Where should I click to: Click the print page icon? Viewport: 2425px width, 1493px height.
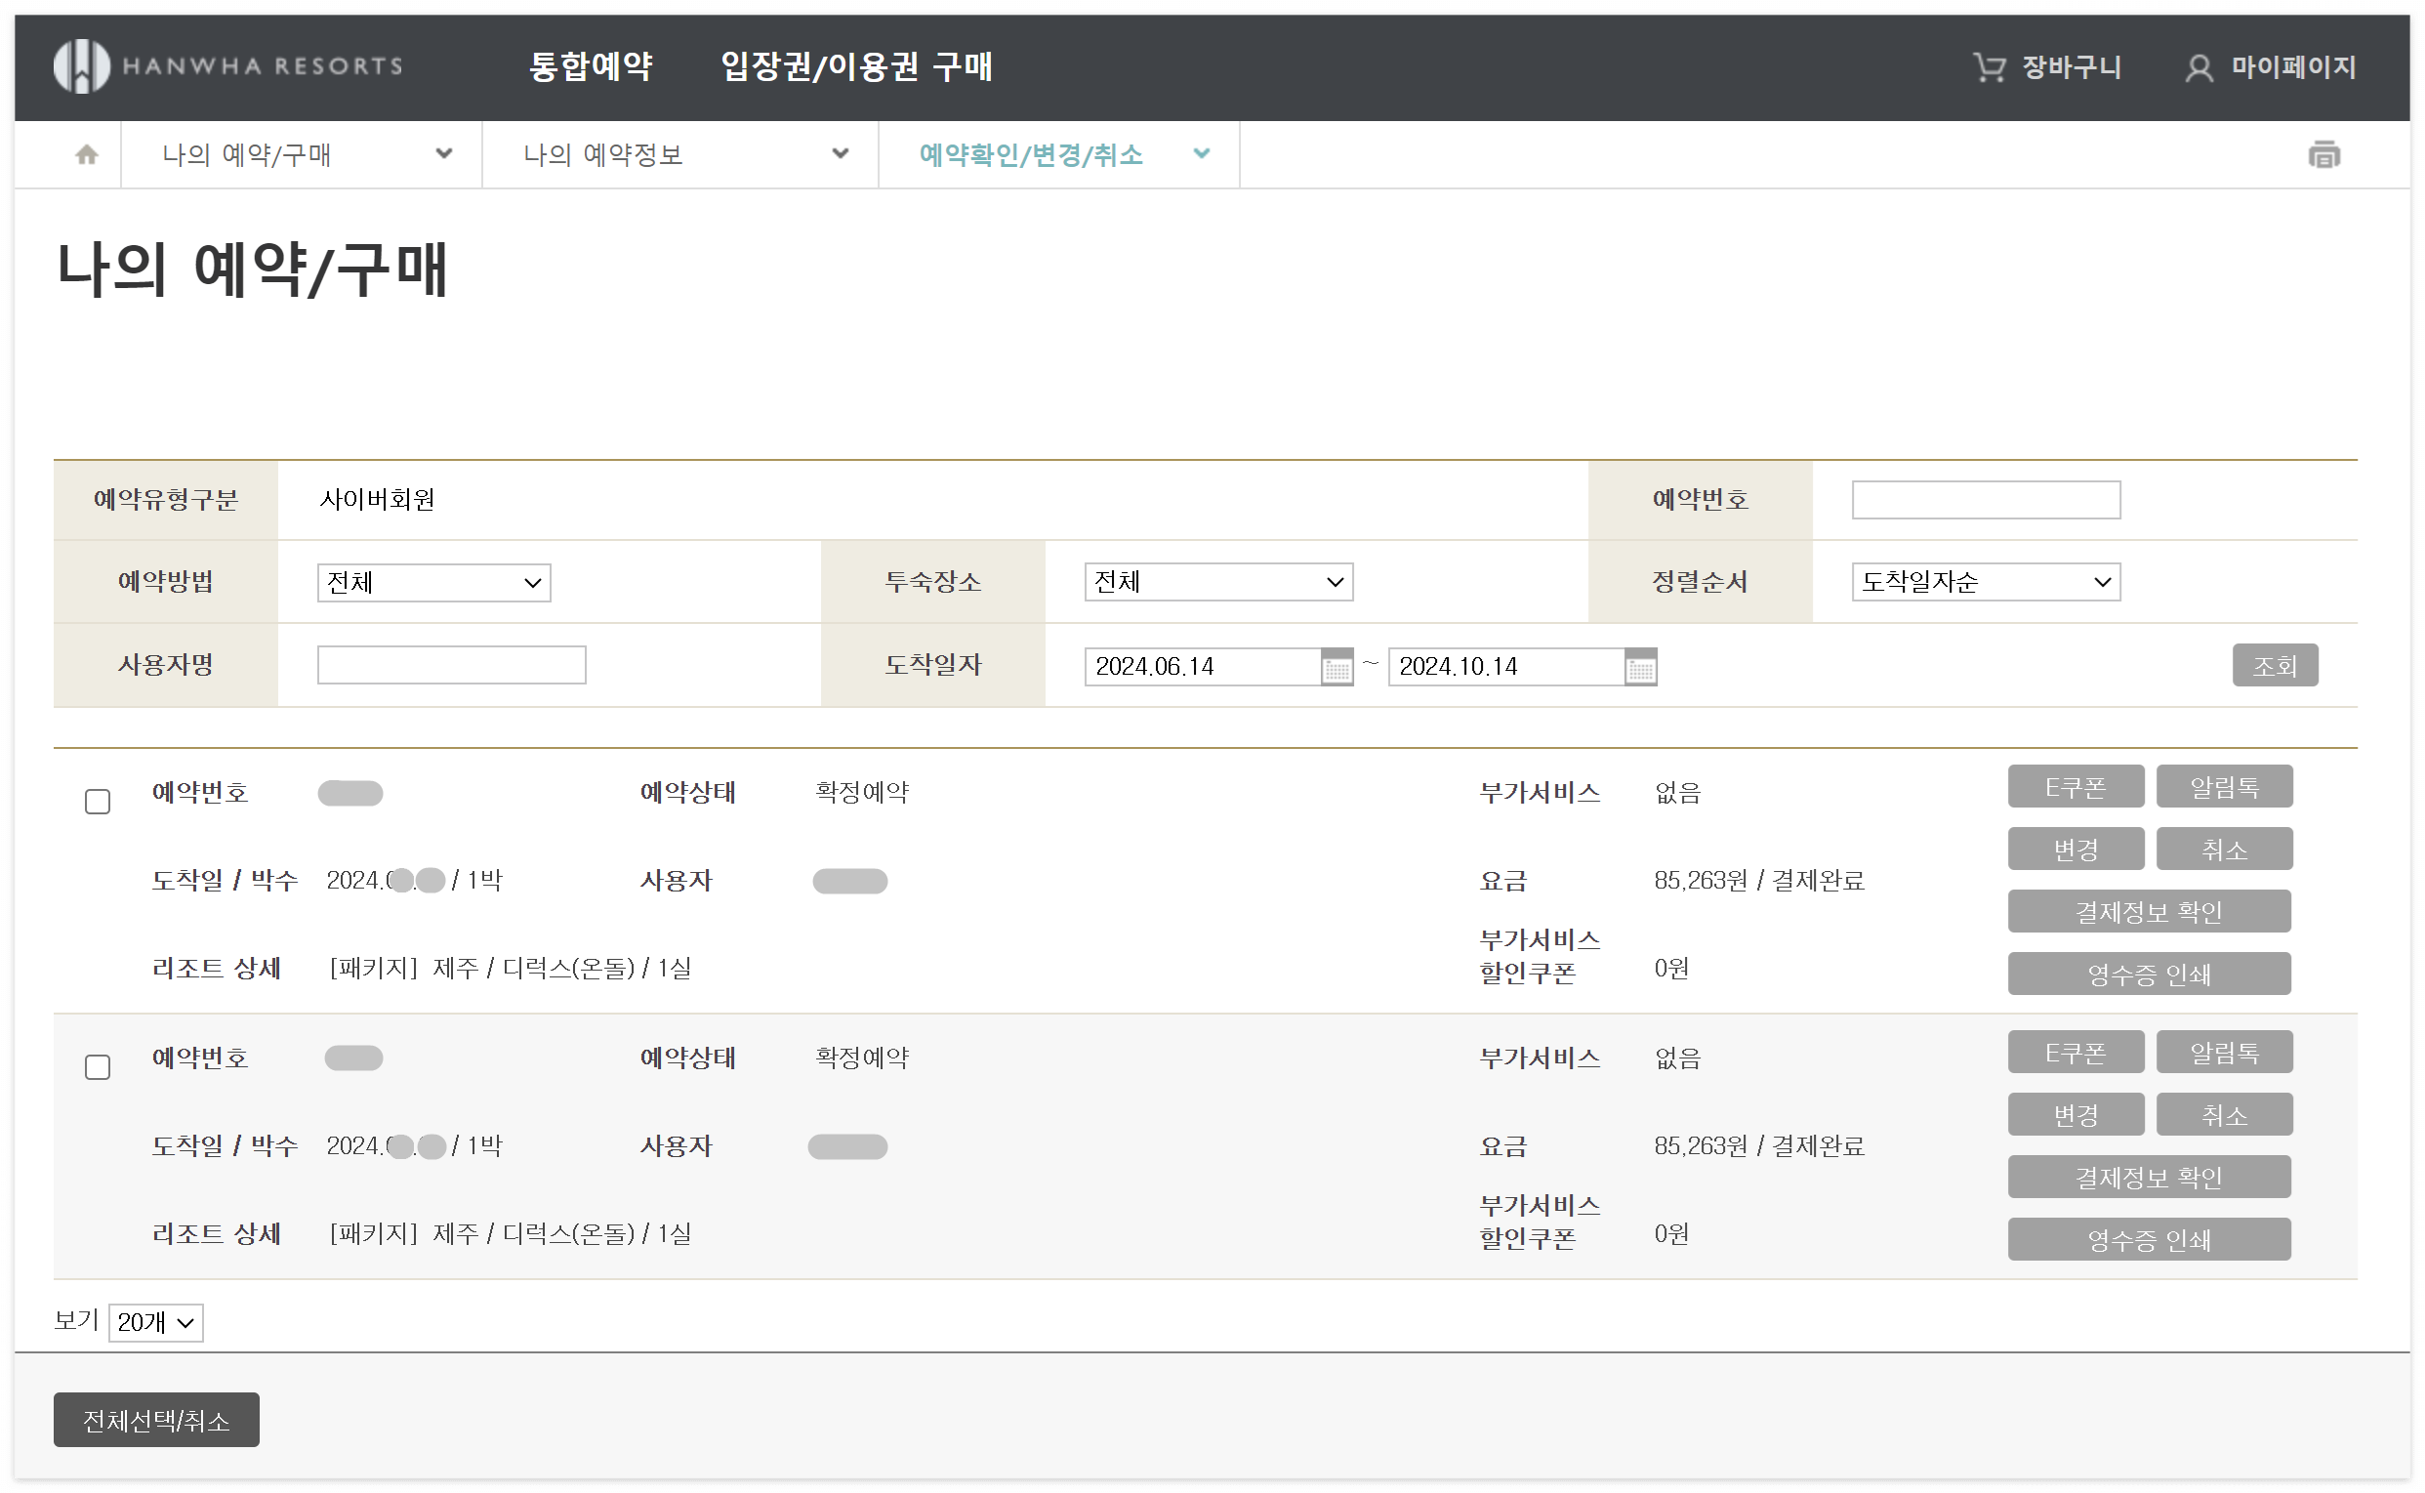tap(2322, 155)
